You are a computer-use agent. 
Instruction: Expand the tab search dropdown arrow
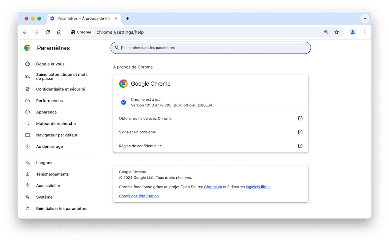[x=365, y=19]
